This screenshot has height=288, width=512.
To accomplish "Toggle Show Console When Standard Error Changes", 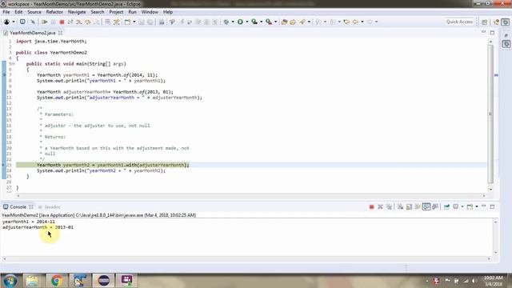I will click(435, 207).
